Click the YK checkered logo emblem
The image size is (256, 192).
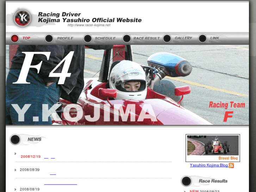click(x=23, y=18)
